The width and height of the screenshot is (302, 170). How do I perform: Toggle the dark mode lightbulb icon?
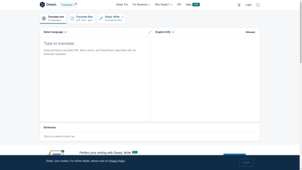click(x=239, y=5)
